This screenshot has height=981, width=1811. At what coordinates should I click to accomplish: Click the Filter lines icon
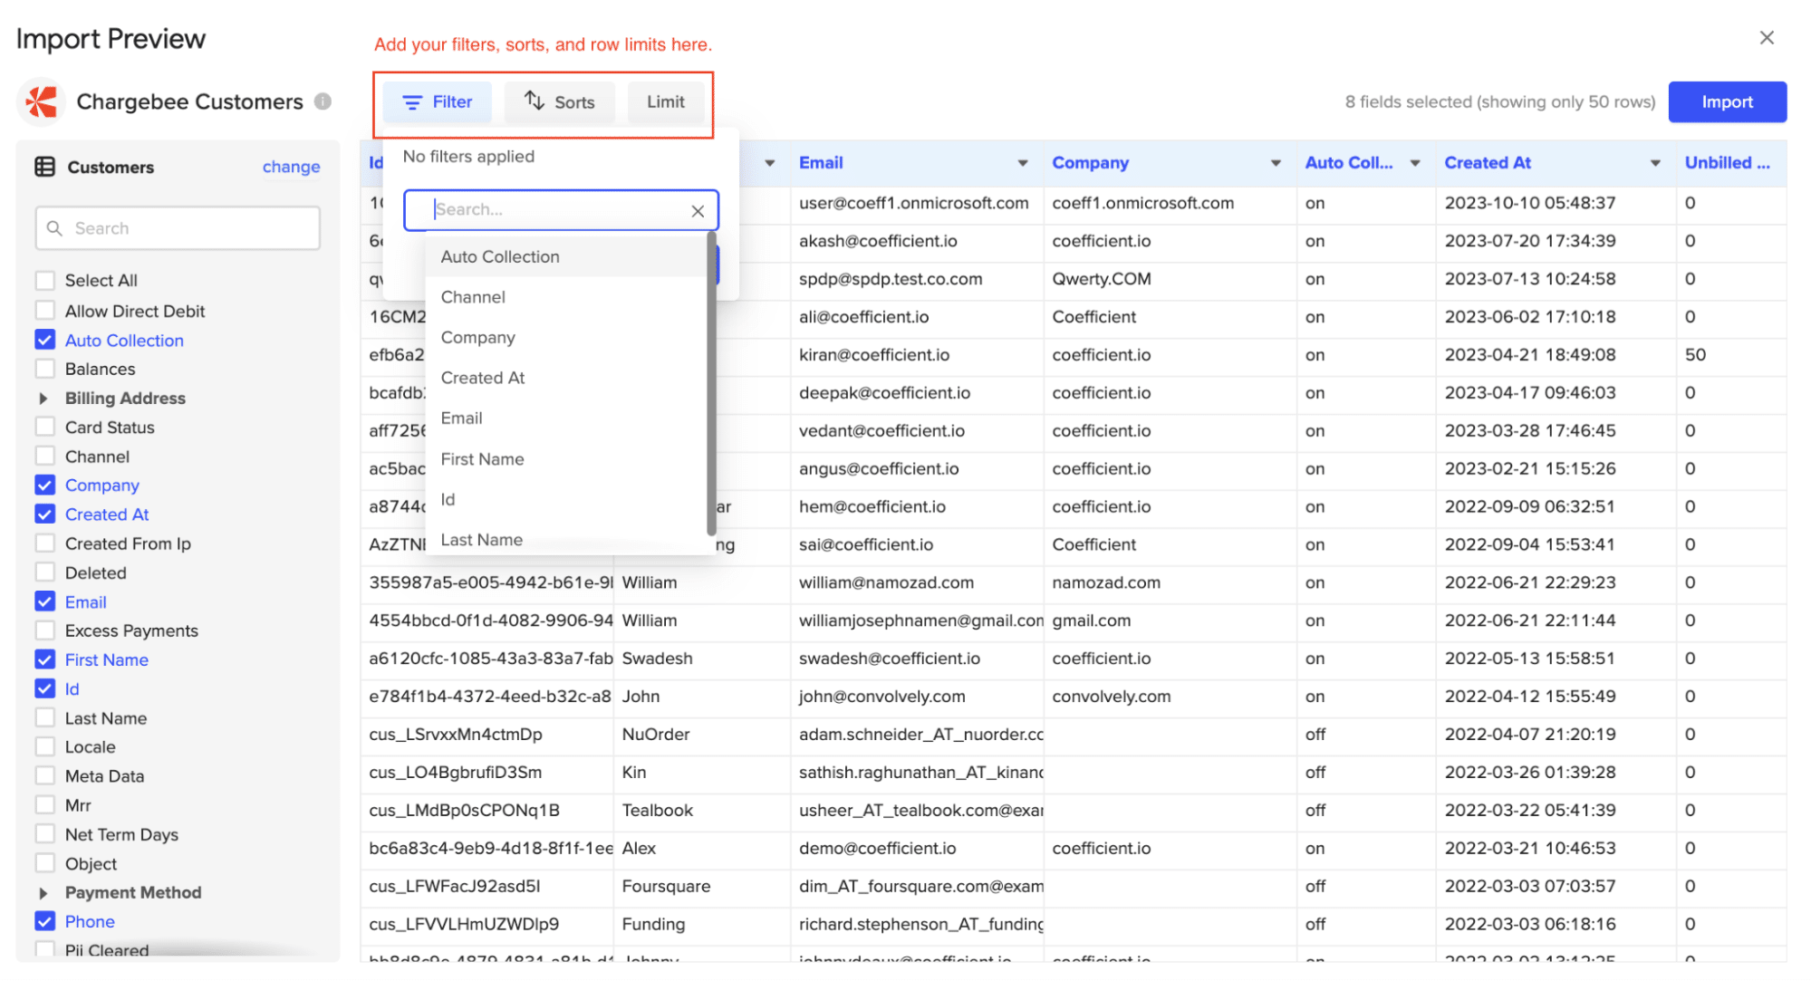[412, 102]
